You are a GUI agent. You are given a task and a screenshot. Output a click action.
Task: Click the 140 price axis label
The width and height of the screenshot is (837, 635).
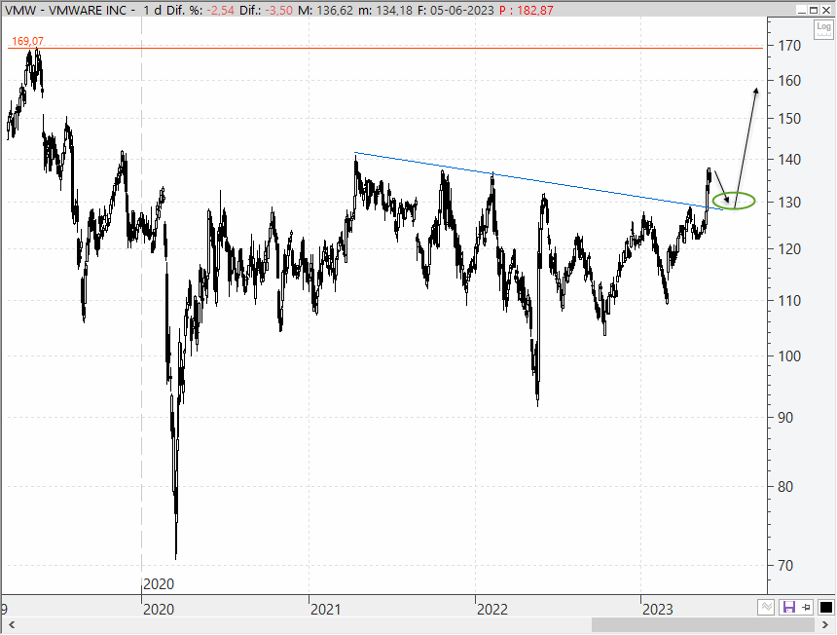789,159
